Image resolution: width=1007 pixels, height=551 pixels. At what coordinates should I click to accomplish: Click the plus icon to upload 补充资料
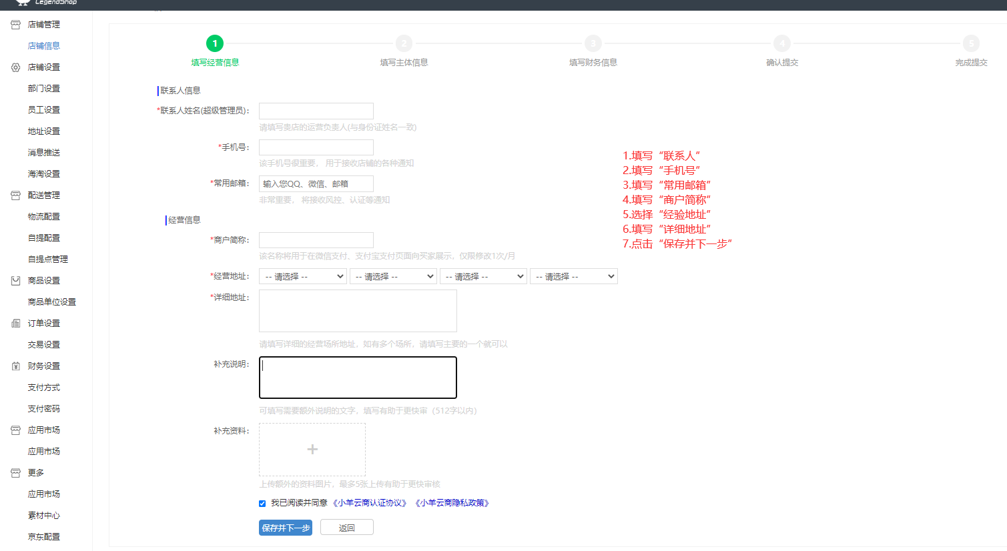(312, 450)
